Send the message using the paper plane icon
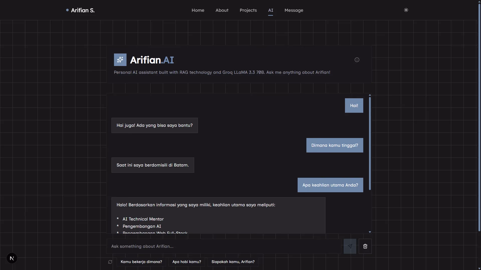Image resolution: width=481 pixels, height=270 pixels. [x=350, y=246]
